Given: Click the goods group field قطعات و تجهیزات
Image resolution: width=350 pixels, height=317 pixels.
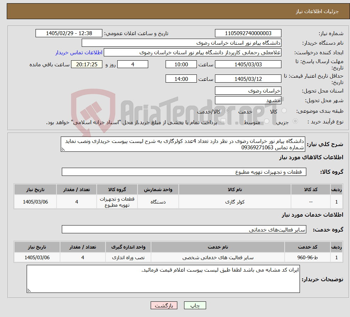Looking at the screenshot, I should click(x=184, y=172).
